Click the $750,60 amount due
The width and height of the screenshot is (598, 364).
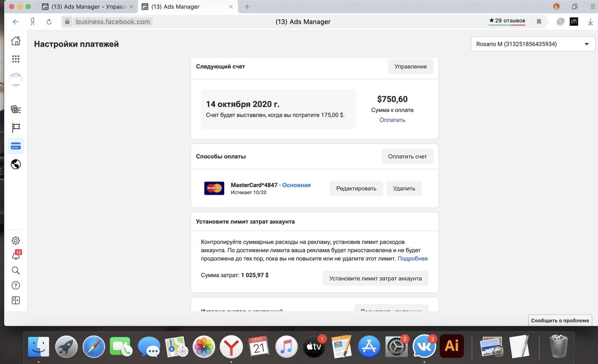tap(392, 99)
